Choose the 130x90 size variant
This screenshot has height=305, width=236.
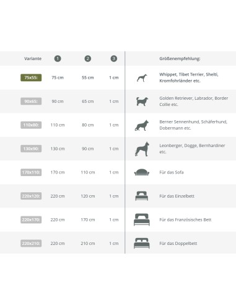click(x=31, y=149)
